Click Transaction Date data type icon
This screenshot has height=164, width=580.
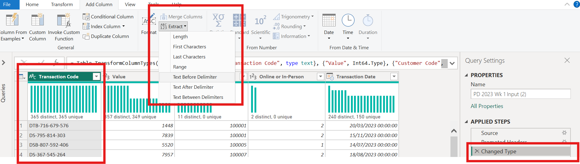point(330,76)
